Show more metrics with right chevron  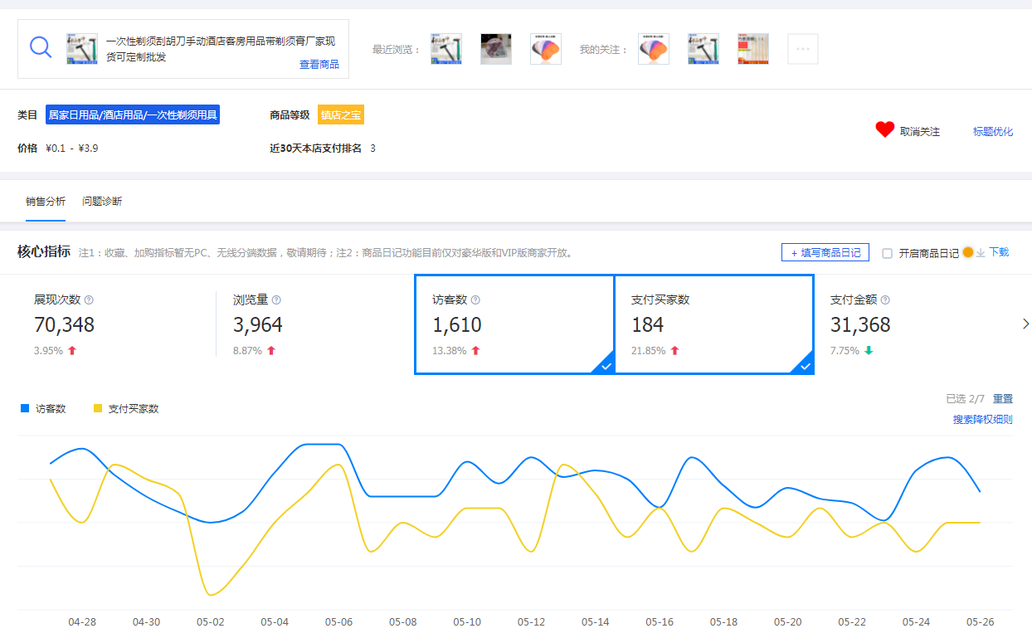click(1025, 324)
